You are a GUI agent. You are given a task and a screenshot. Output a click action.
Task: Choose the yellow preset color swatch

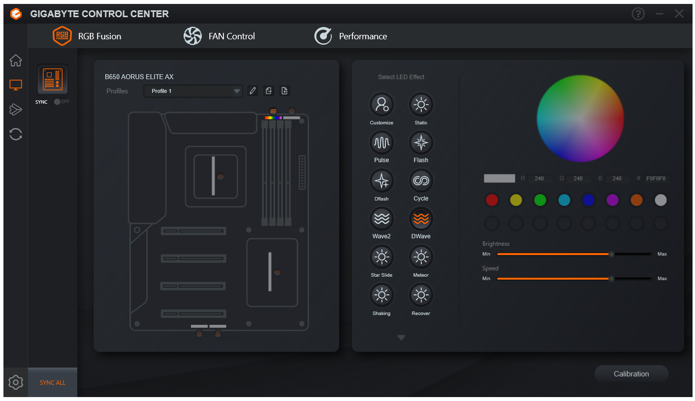[516, 200]
